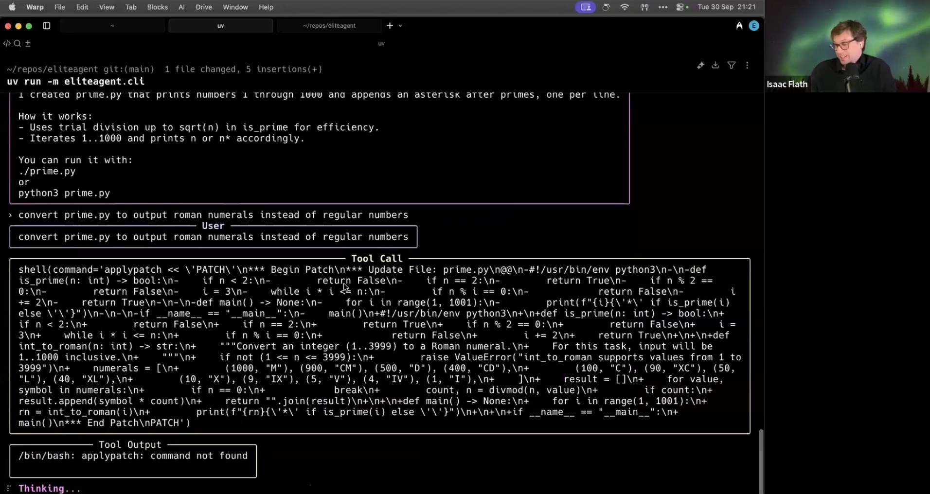Click the 'User' box header label
930x494 pixels.
[x=213, y=226]
